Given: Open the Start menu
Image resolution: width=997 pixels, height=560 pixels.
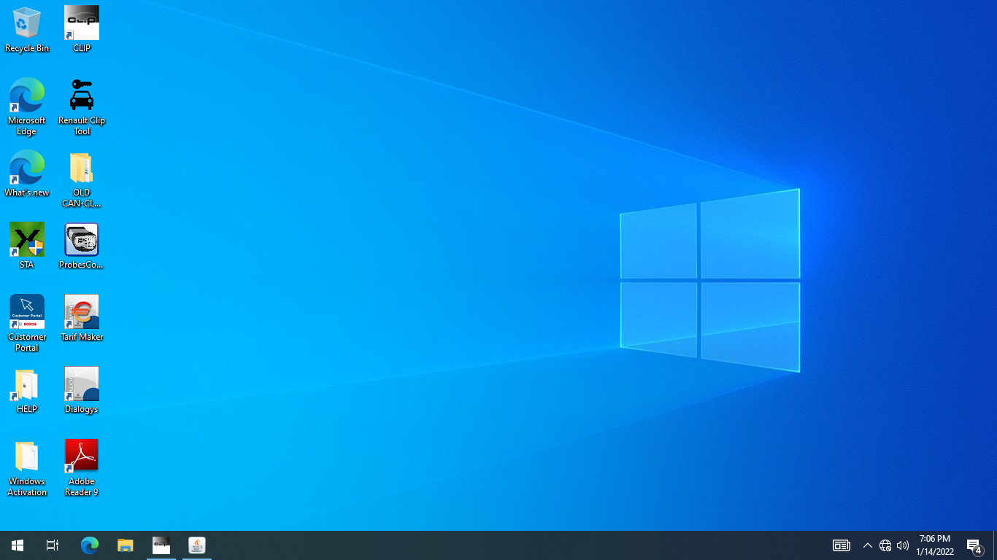Looking at the screenshot, I should pos(16,545).
